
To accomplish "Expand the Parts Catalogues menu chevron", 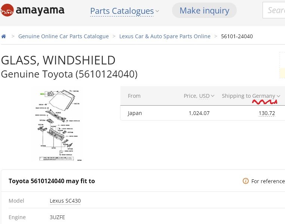I will click(x=157, y=11).
